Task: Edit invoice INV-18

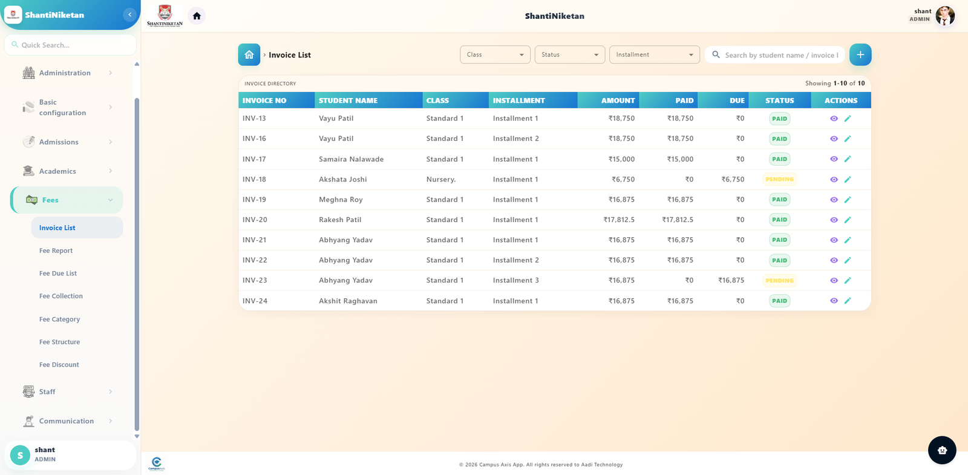Action: click(x=848, y=179)
